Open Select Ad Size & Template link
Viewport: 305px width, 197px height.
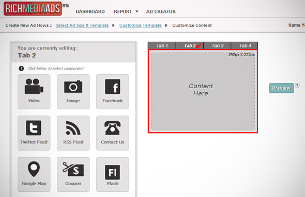[82, 25]
